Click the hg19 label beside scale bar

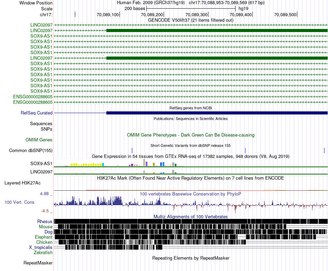(x=243, y=9)
